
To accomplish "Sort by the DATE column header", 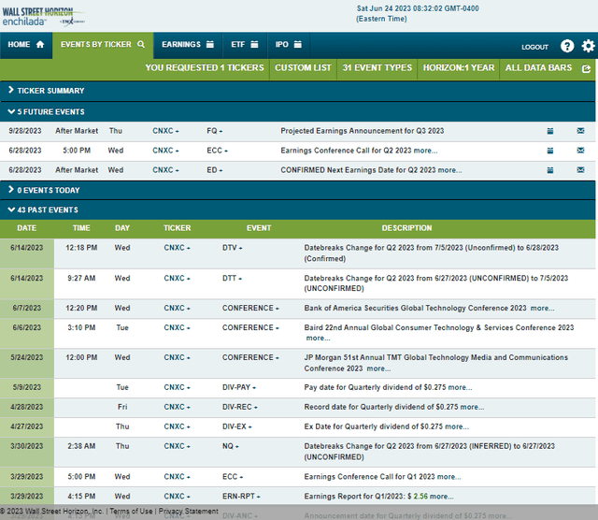I will (x=27, y=228).
